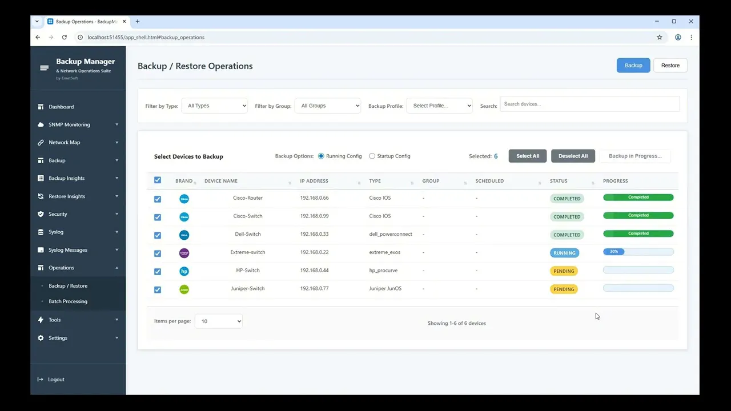This screenshot has height=411, width=731.
Task: Click the Extreme brand logo for Extreme-switch
Action: pyautogui.click(x=184, y=253)
